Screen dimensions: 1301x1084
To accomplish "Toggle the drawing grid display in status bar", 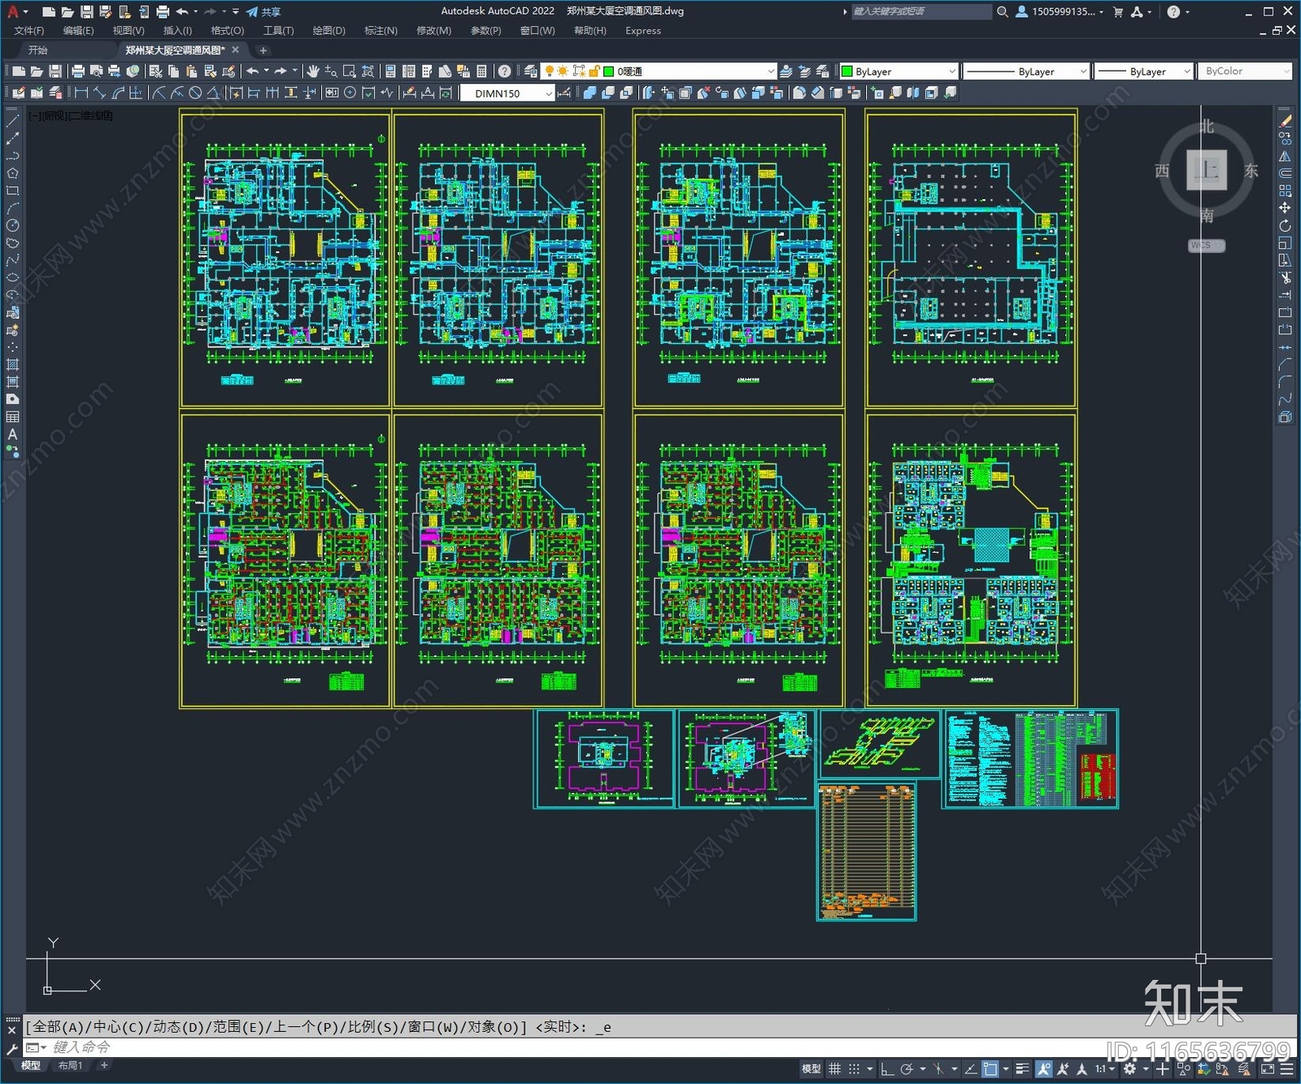I will pyautogui.click(x=834, y=1069).
